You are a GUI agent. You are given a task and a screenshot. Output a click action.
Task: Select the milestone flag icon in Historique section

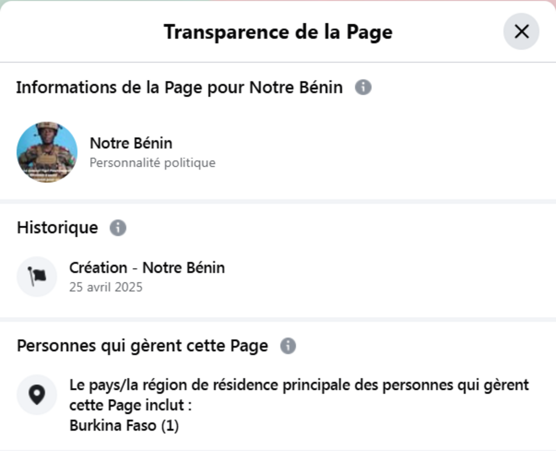pos(36,276)
